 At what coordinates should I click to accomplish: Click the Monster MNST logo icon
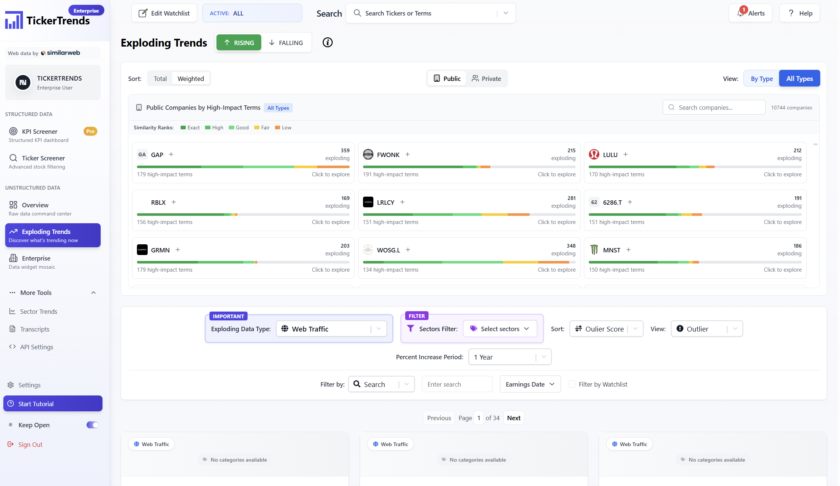pyautogui.click(x=594, y=250)
